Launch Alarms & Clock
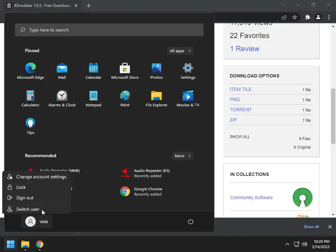The height and width of the screenshot is (252, 336). click(x=62, y=98)
